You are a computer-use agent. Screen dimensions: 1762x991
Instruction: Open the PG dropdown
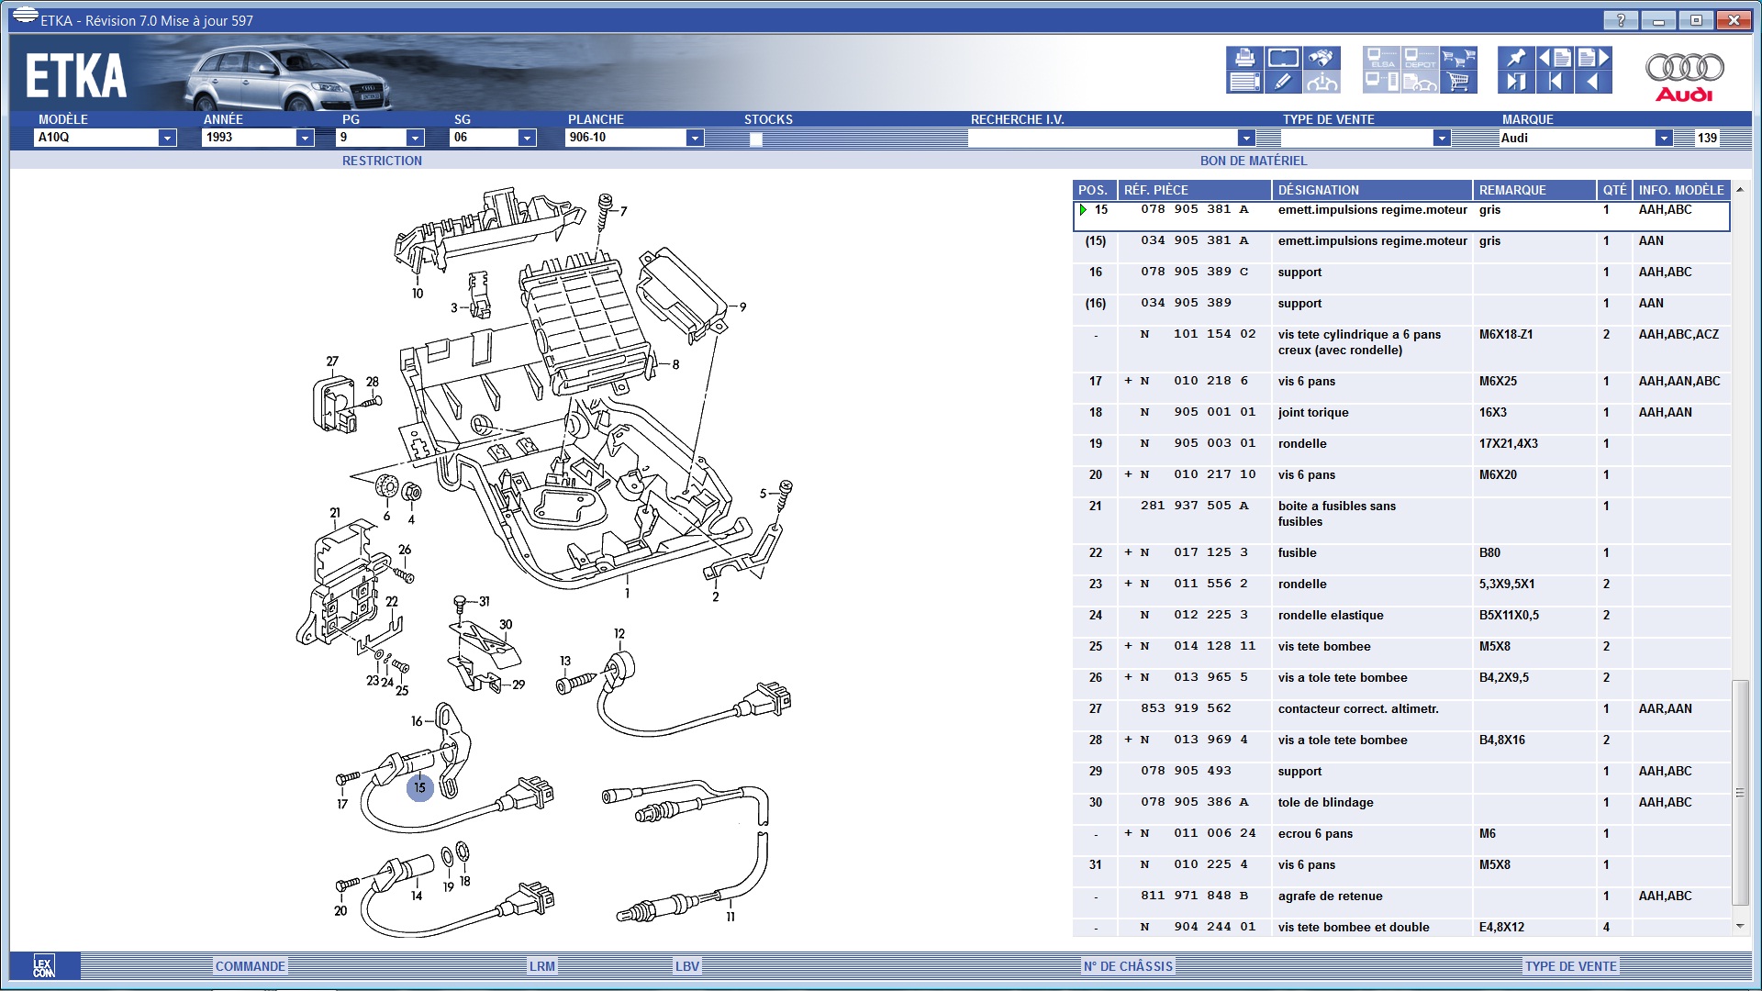415,138
